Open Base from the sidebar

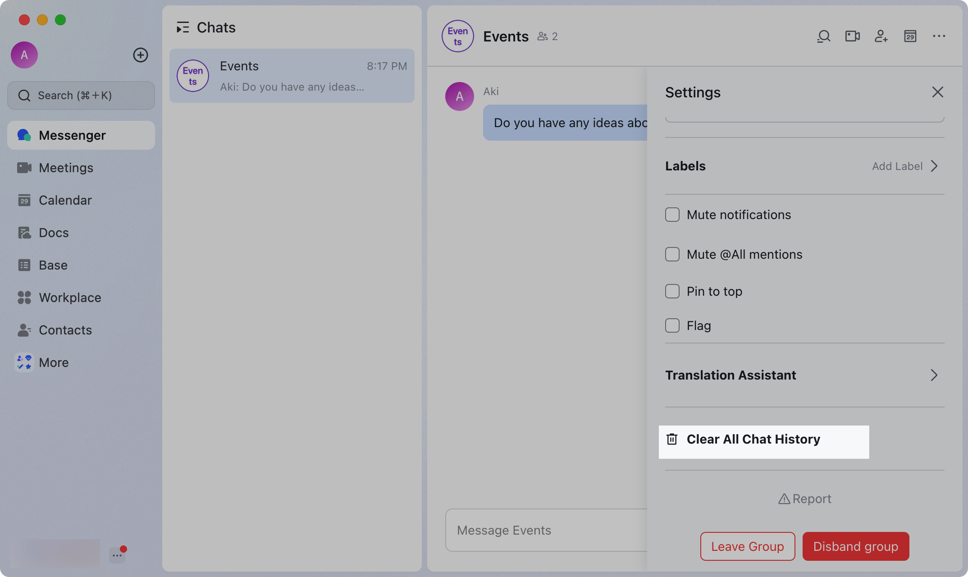point(52,265)
